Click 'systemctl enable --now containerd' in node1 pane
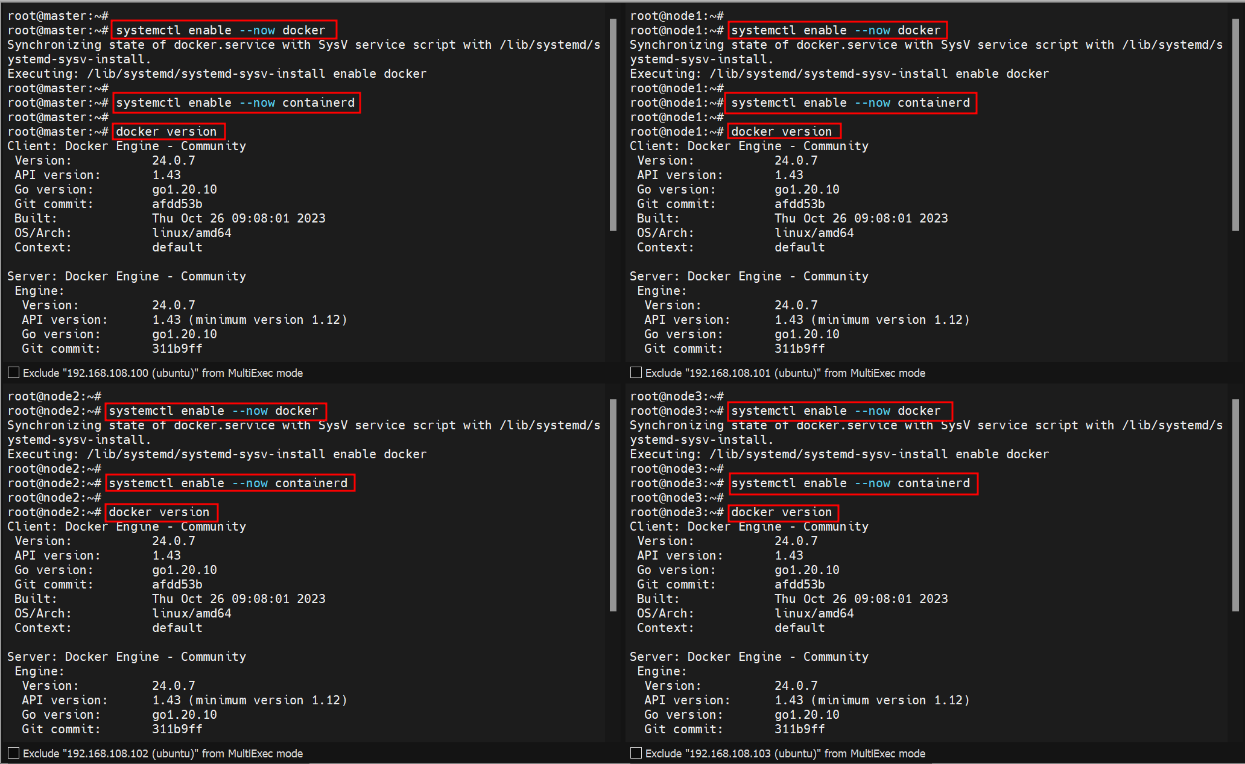The image size is (1245, 764). [x=851, y=103]
